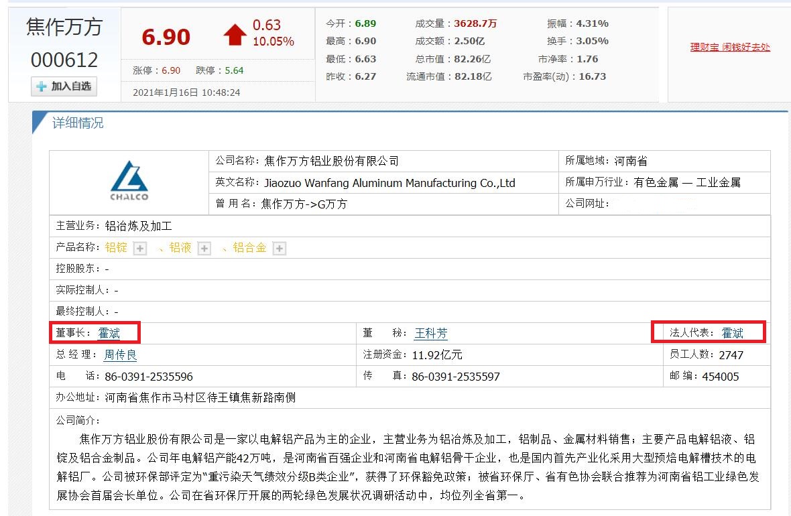Click the 流通市值 value 82.18亿
Screen dimensions: 791x516
point(473,76)
